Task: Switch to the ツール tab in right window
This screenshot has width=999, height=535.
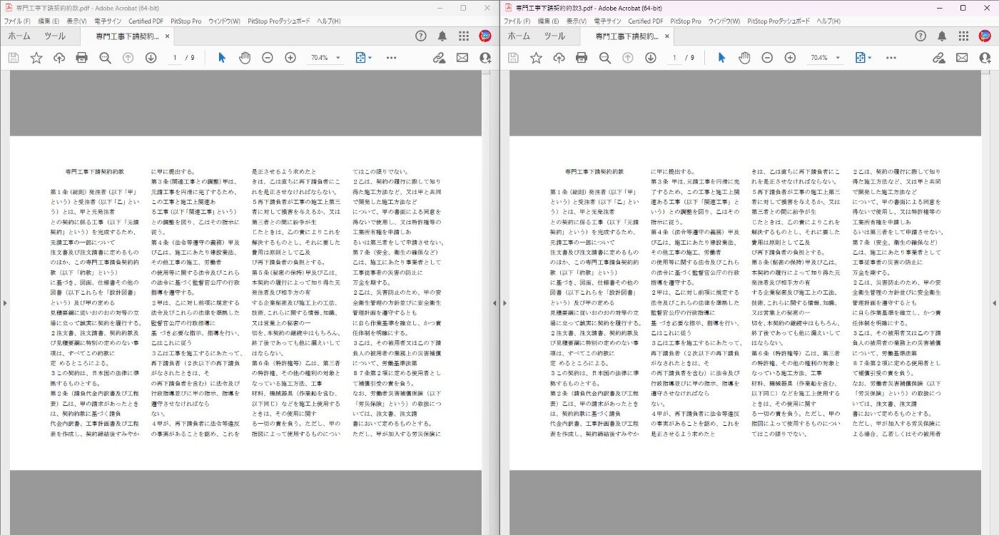Action: coord(554,36)
